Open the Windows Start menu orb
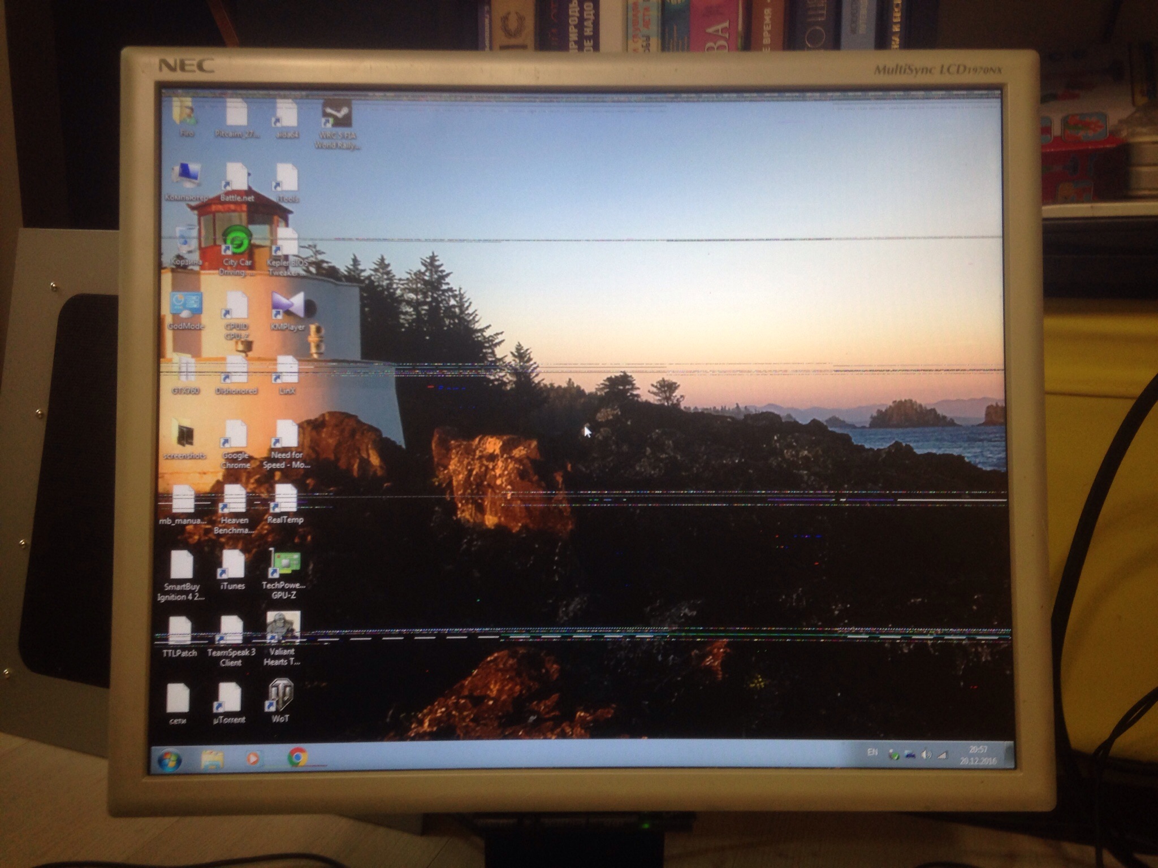The width and height of the screenshot is (1158, 868). 169,761
